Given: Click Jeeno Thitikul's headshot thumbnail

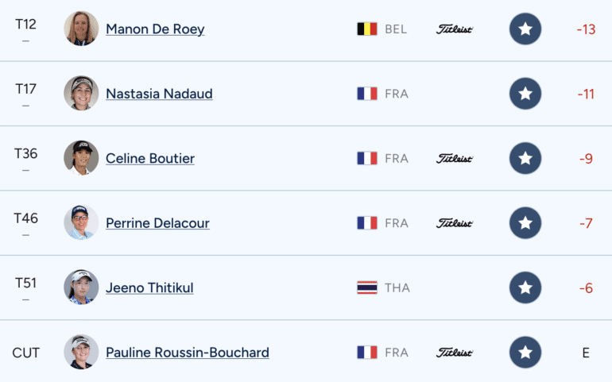Looking at the screenshot, I should click(x=81, y=287).
